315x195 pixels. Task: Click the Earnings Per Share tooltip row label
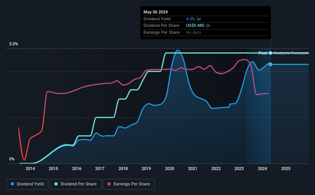(162, 32)
